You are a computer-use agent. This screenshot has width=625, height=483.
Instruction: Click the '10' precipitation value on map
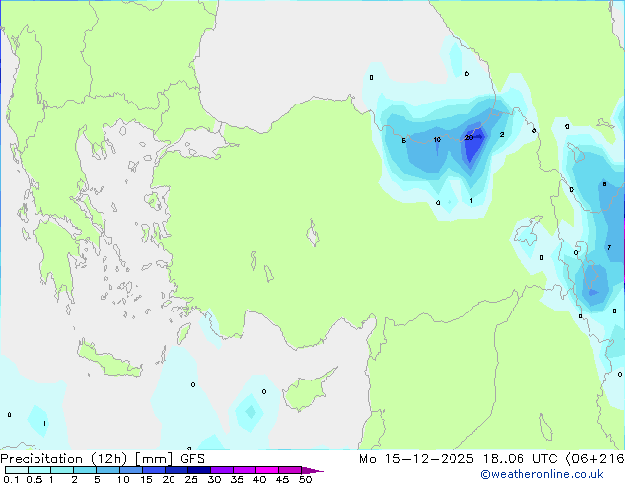pos(437,140)
